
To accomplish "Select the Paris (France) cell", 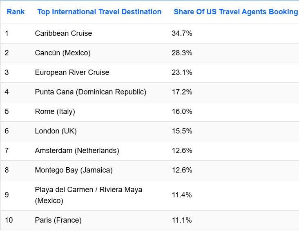I will pos(58,220).
